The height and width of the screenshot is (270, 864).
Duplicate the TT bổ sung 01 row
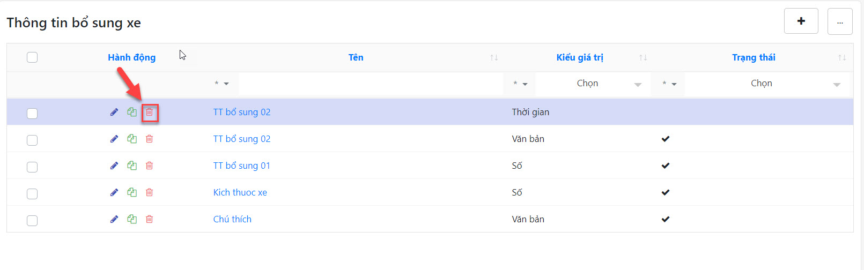(x=132, y=166)
